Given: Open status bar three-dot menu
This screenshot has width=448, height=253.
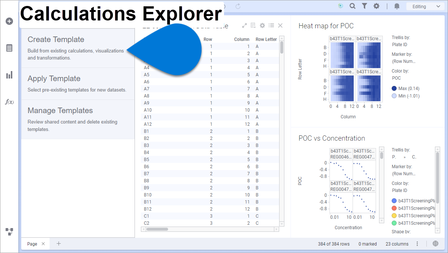Looking at the screenshot, I should click(x=417, y=244).
